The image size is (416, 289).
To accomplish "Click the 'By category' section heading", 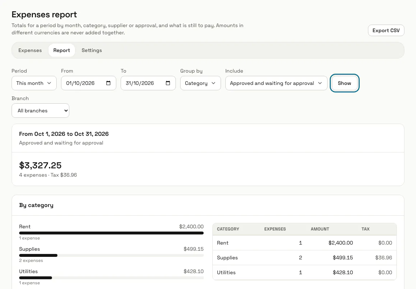I will (x=36, y=205).
